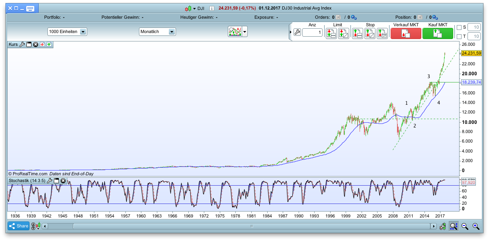
Task: Open Kurs panel wrench settings
Action: pos(22,45)
